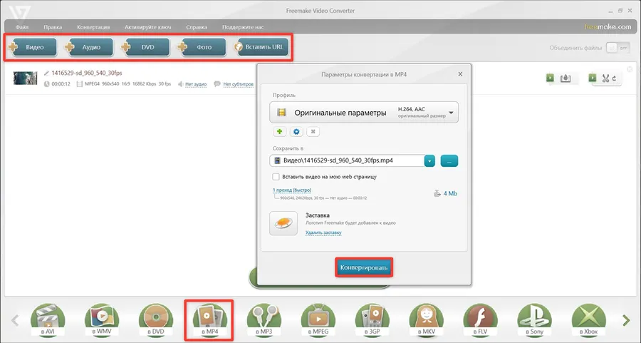Paste a link with Вставить URL
Image resolution: width=641 pixels, height=343 pixels.
[x=261, y=47]
